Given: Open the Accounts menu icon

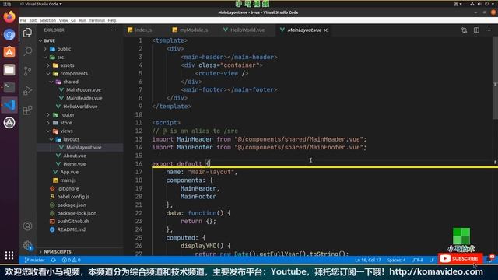Looking at the screenshot, I should (x=28, y=226).
